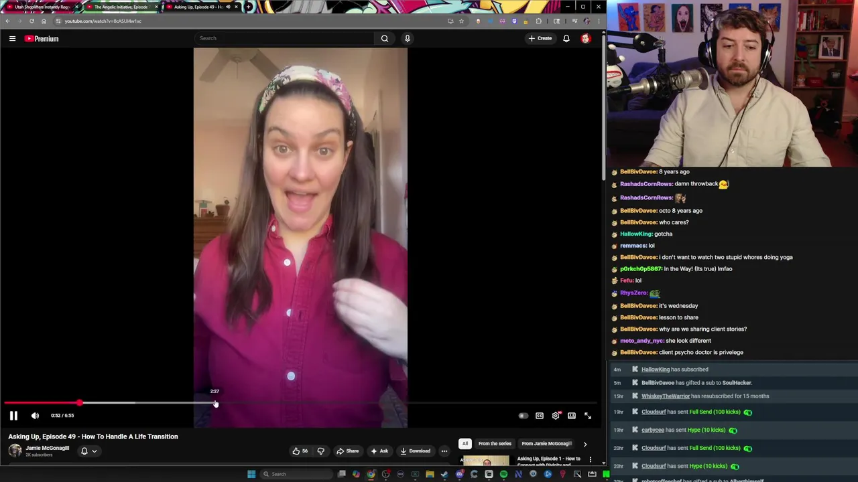Viewport: 858px width, 482px height.
Task: Pause the video
Action: [13, 416]
